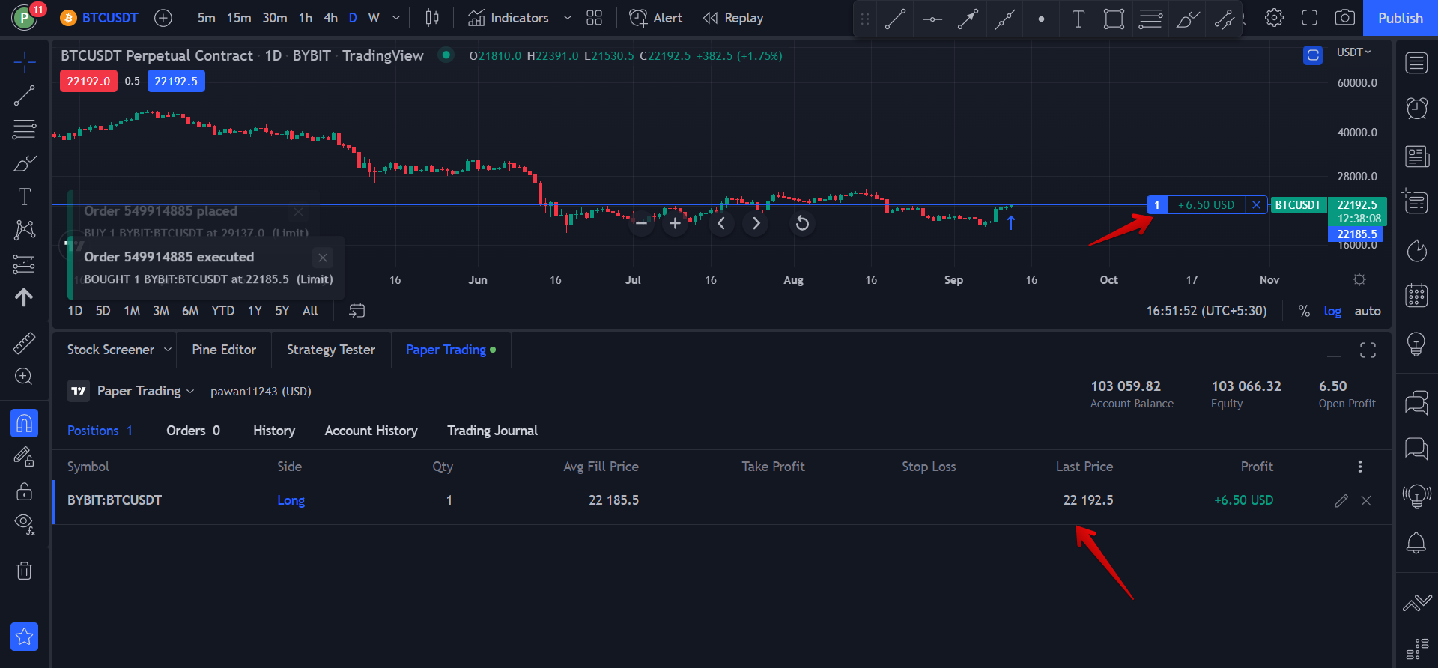This screenshot has height=668, width=1438.
Task: Zoom out chart with minus button
Action: (x=641, y=223)
